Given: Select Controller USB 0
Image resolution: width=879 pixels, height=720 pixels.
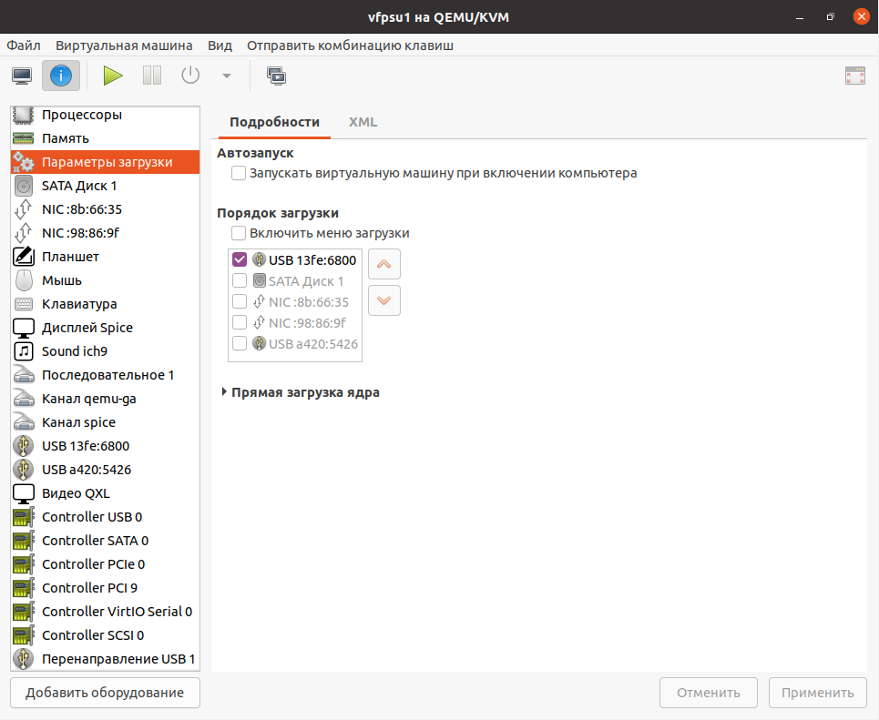Looking at the screenshot, I should click(106, 517).
